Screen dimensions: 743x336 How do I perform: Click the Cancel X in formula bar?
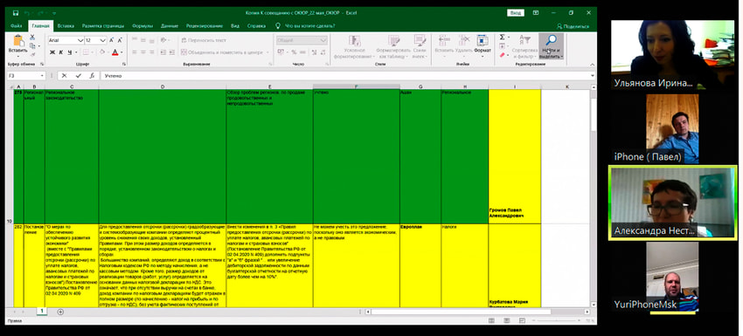[65, 76]
